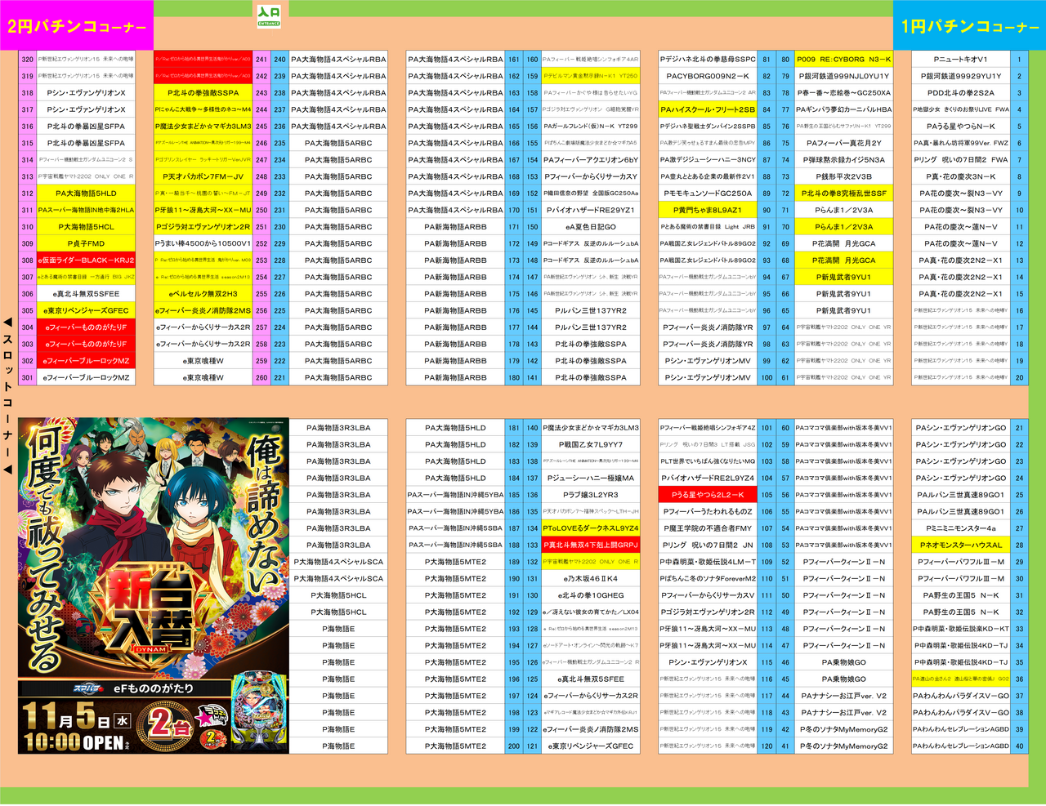Select the yellow P009 RE:CYBORG N3-K cell
Image resolution: width=1046 pixels, height=806 pixels.
(843, 60)
